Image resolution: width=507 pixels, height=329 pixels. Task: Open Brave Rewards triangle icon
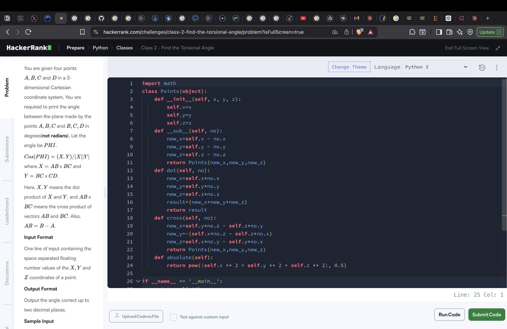(x=370, y=32)
